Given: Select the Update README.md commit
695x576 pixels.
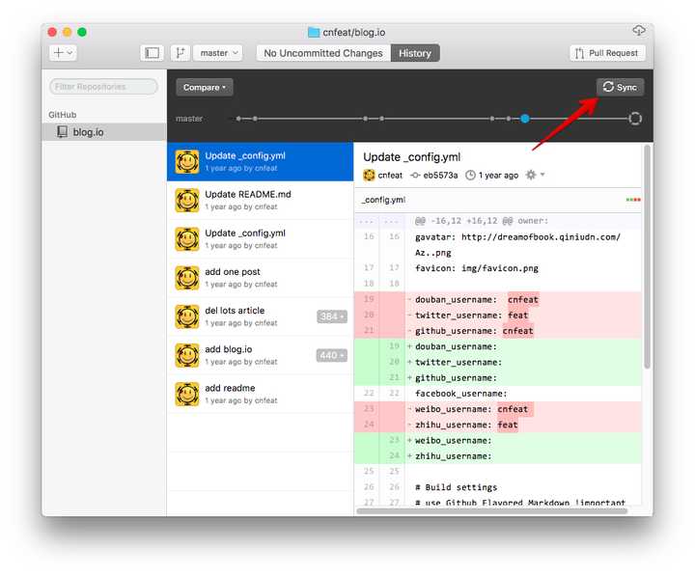Looking at the screenshot, I should (261, 201).
